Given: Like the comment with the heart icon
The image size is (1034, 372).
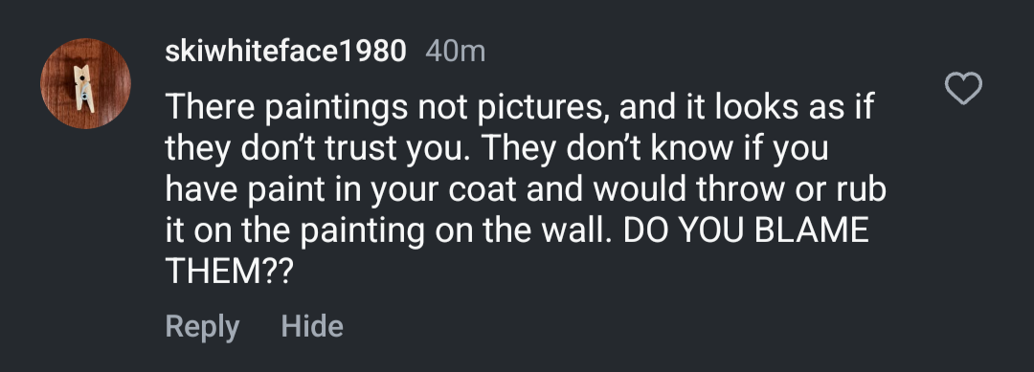Looking at the screenshot, I should [963, 88].
